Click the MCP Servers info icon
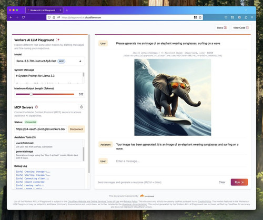This screenshot has height=220, width=263. (x=36, y=107)
